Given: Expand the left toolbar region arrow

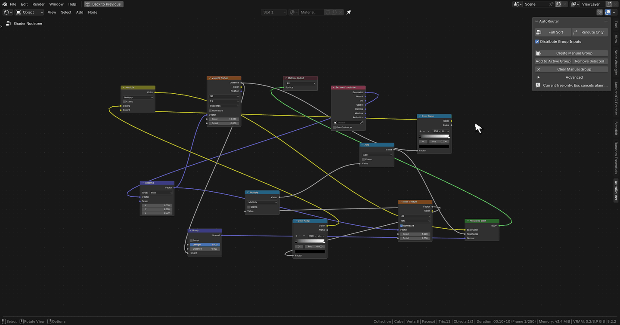Looking at the screenshot, I should [1, 27].
